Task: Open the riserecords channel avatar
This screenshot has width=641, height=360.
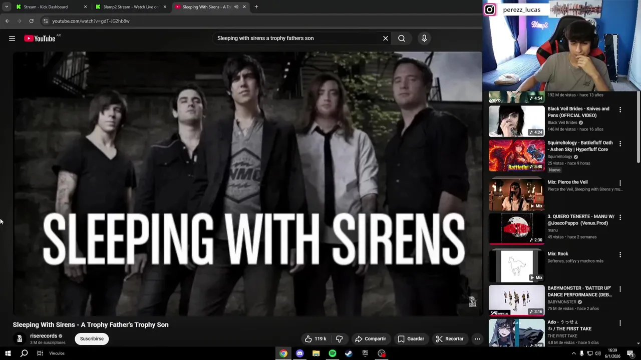Action: [20, 339]
